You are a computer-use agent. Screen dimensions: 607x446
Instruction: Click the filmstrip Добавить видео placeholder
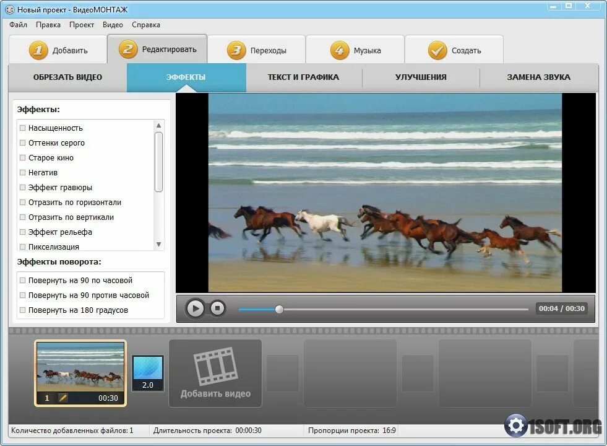pos(215,374)
